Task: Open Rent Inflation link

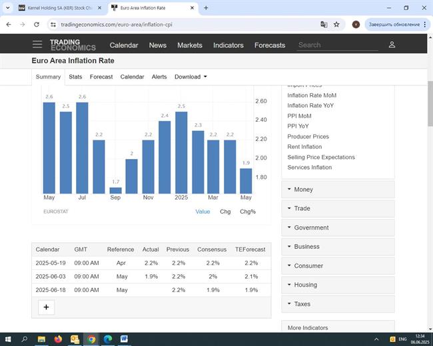Action: click(x=304, y=147)
